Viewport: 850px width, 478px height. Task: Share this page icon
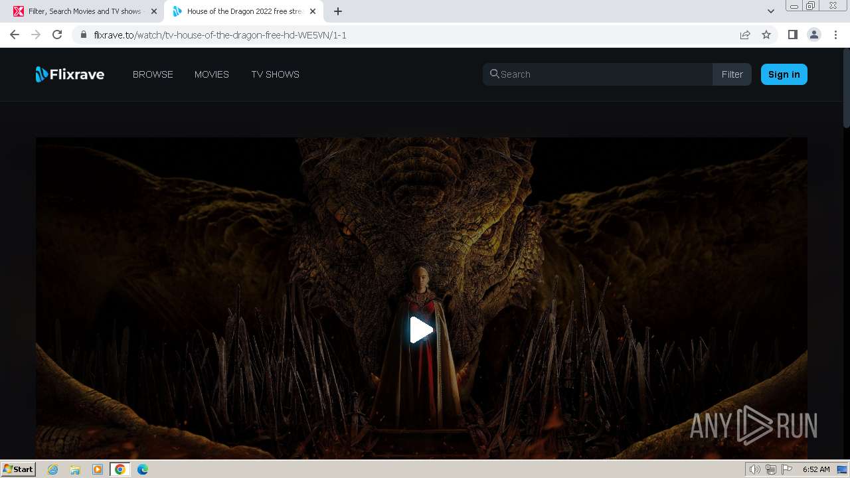[745, 35]
